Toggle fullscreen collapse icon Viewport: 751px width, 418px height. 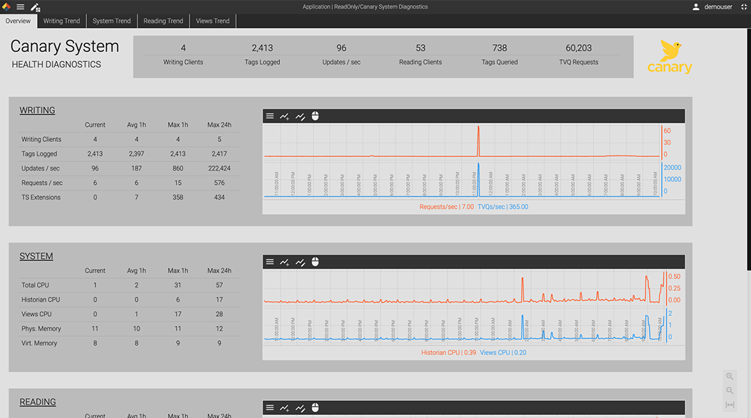point(744,6)
